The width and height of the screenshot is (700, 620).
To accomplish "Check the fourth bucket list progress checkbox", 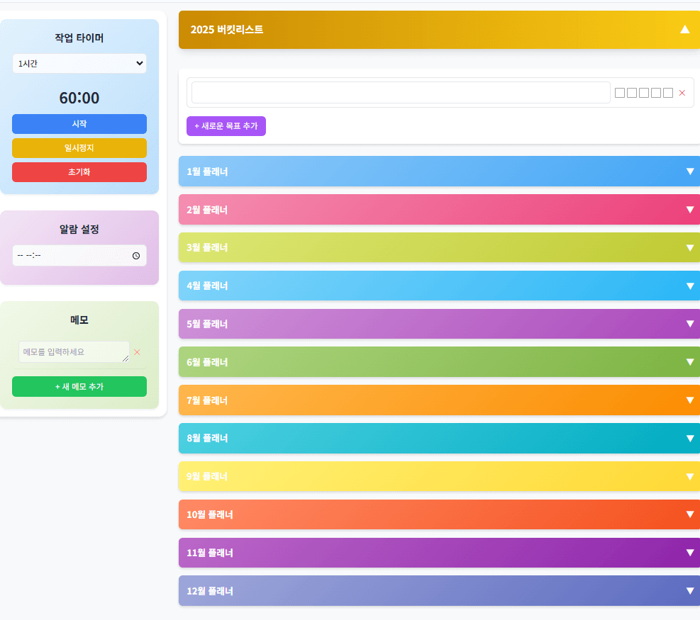I will pos(656,93).
